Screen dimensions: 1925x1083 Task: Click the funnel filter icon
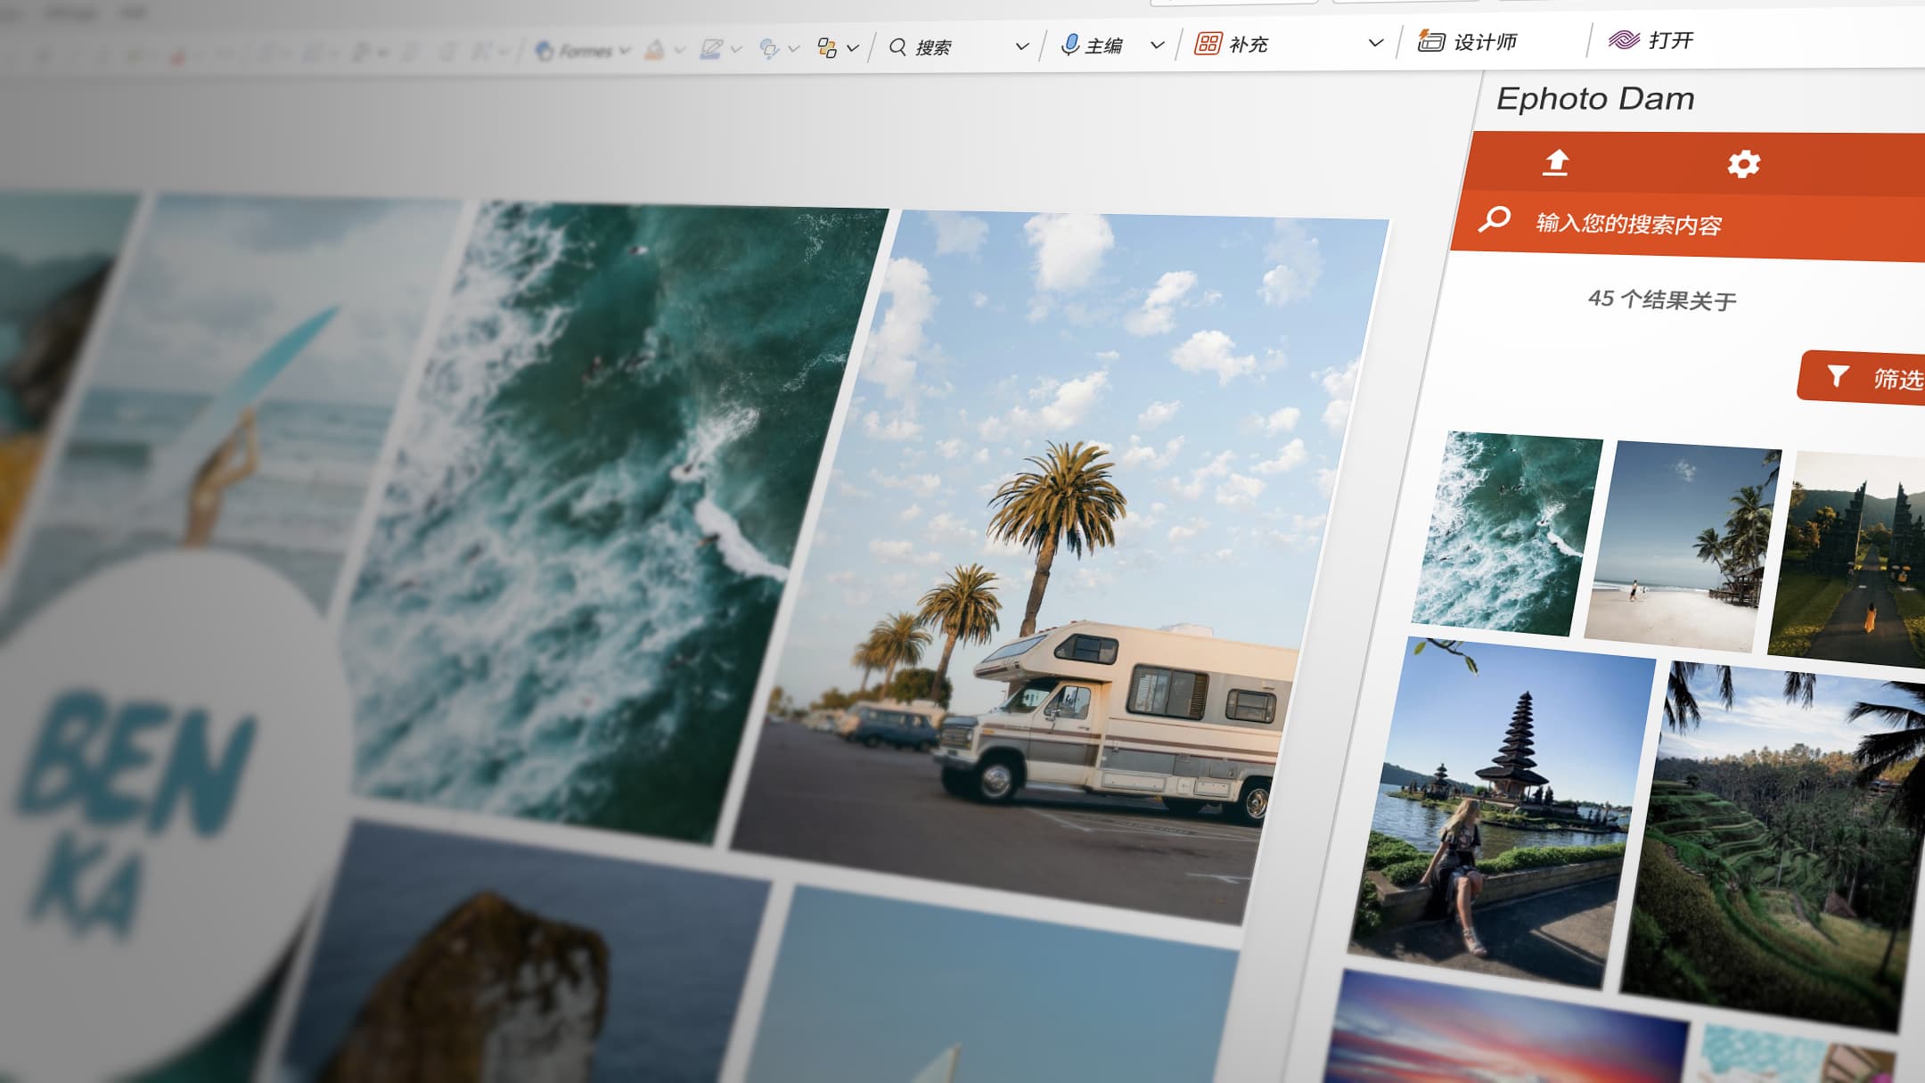coord(1838,376)
